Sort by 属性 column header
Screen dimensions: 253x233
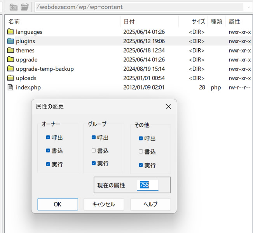tap(234, 21)
